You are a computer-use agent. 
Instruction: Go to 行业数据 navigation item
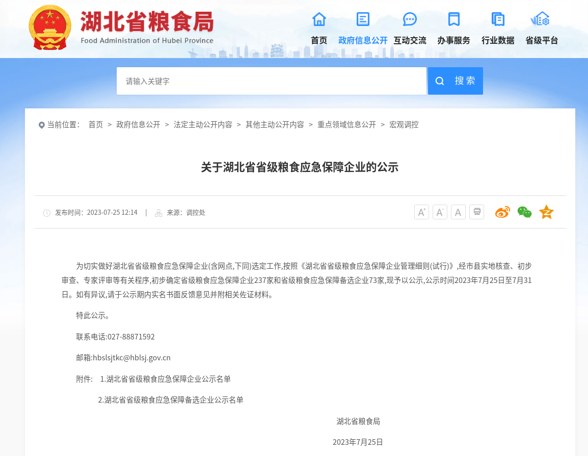click(498, 41)
